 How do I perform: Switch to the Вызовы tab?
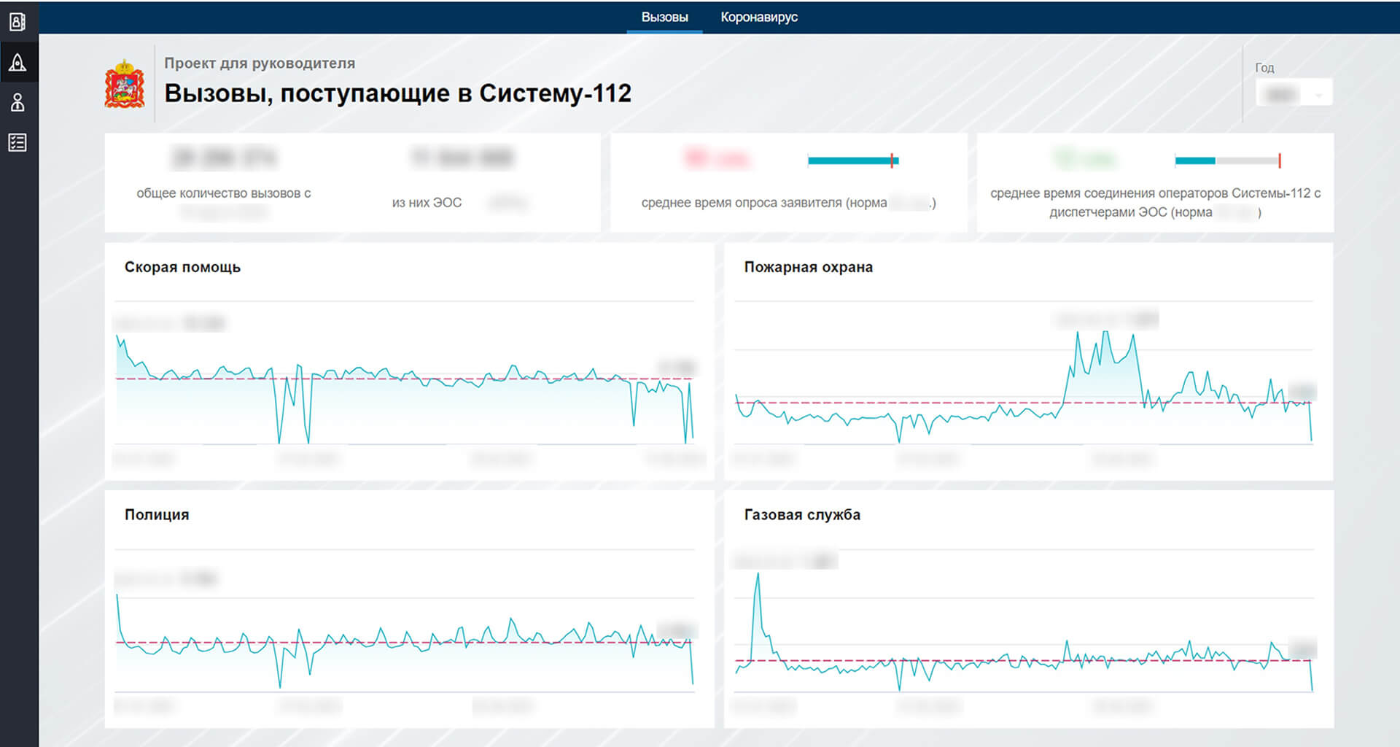664,17
